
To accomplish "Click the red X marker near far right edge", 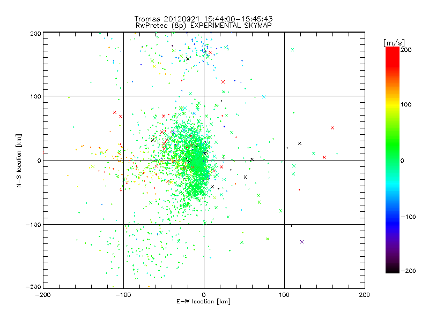I will 332,128.
